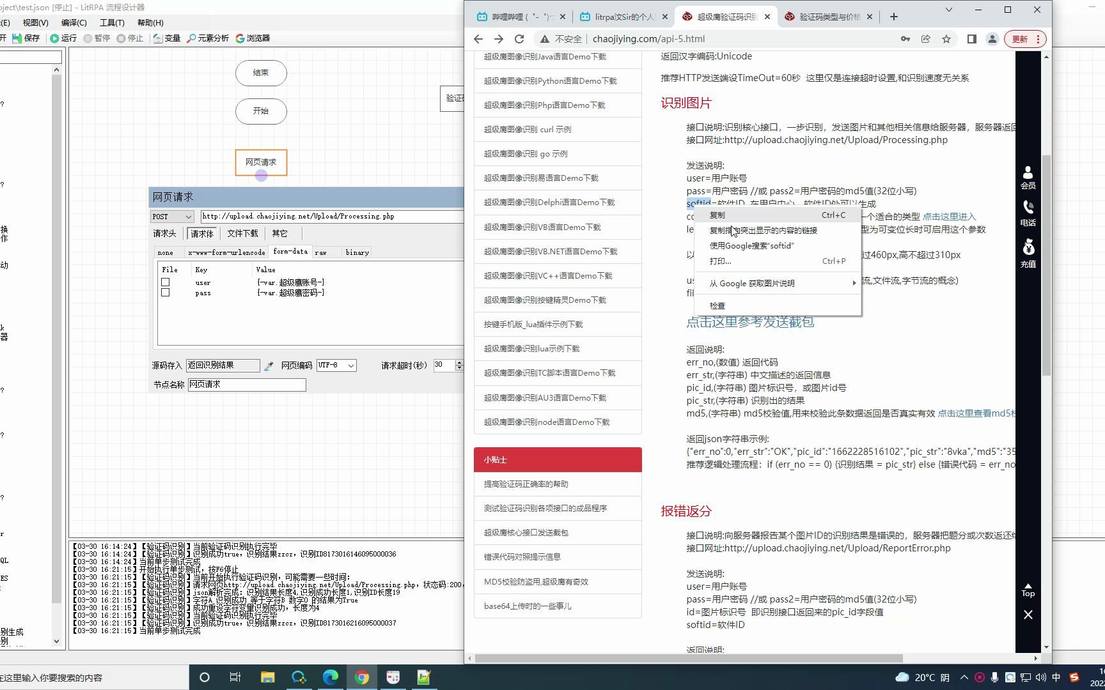Open the 变量 variables tool
The width and height of the screenshot is (1105, 690).
click(167, 38)
